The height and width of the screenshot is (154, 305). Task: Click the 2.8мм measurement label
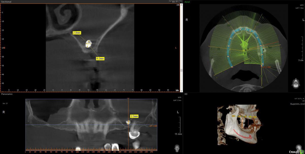click(77, 33)
